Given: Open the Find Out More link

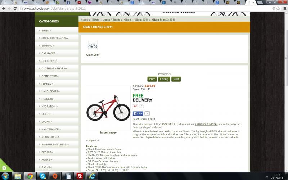Looking at the screenshot, I should [x=206, y=124].
